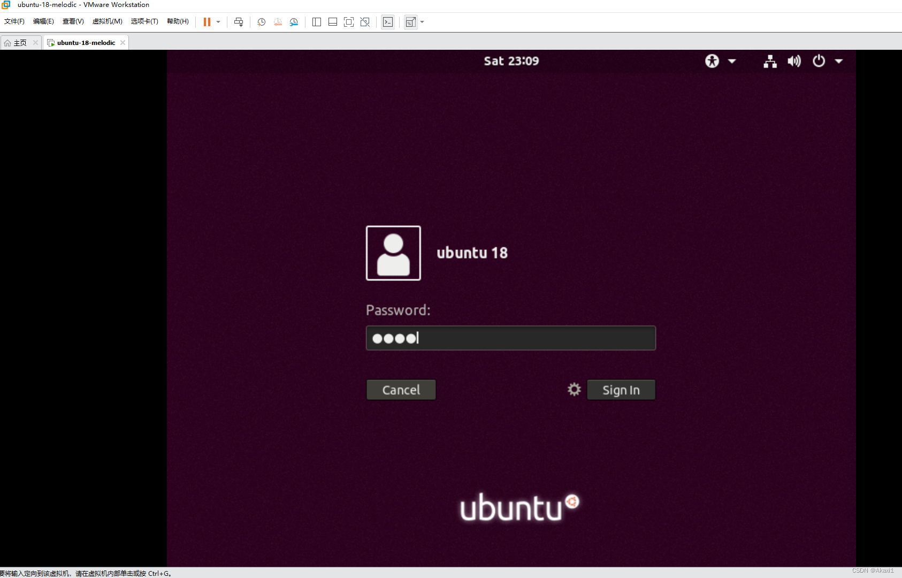The image size is (902, 578).
Task: Expand the power menu dropdown arrow
Action: click(838, 61)
